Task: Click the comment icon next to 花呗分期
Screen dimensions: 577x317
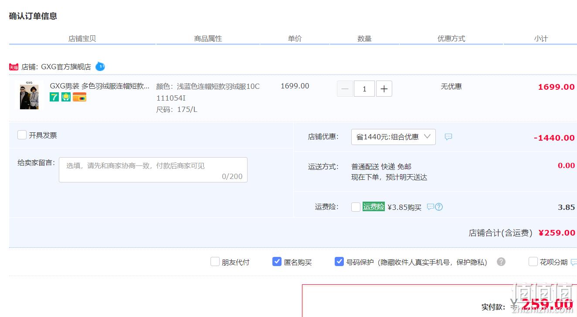Action: [574, 262]
